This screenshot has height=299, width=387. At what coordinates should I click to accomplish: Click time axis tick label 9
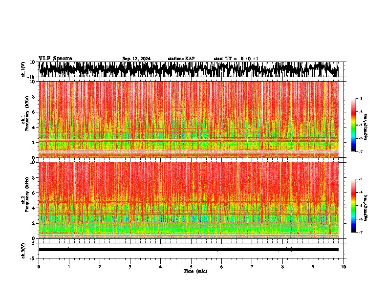[x=313, y=267]
